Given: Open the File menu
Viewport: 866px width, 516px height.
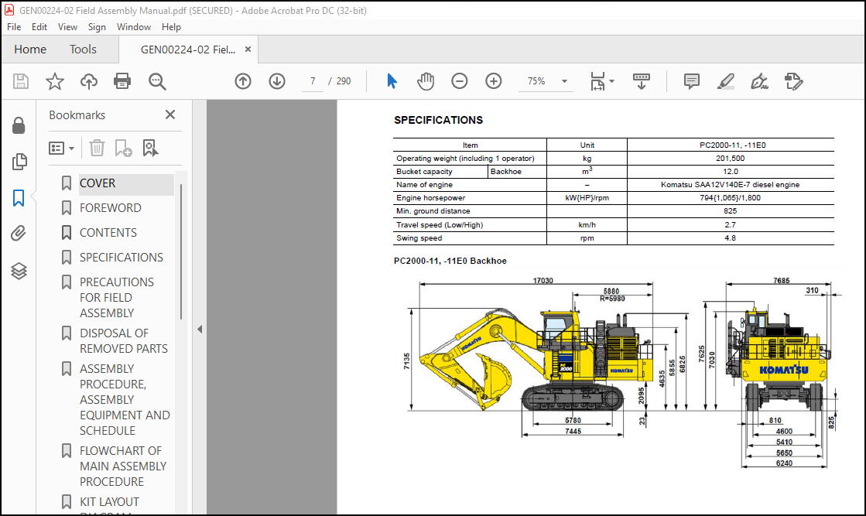Looking at the screenshot, I should 14,26.
